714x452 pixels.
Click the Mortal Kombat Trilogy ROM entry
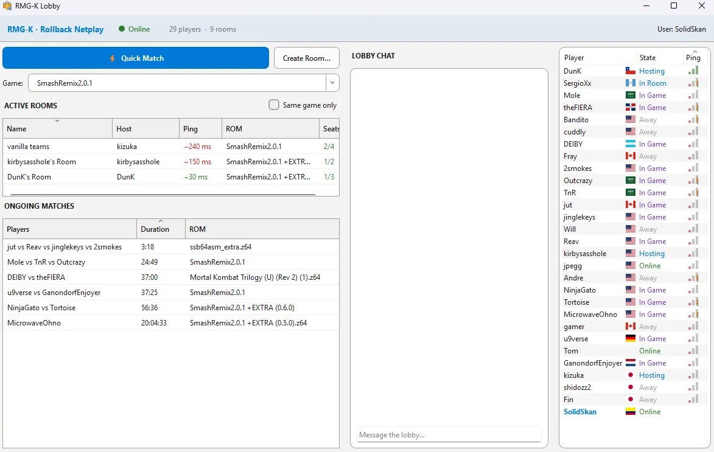[255, 277]
